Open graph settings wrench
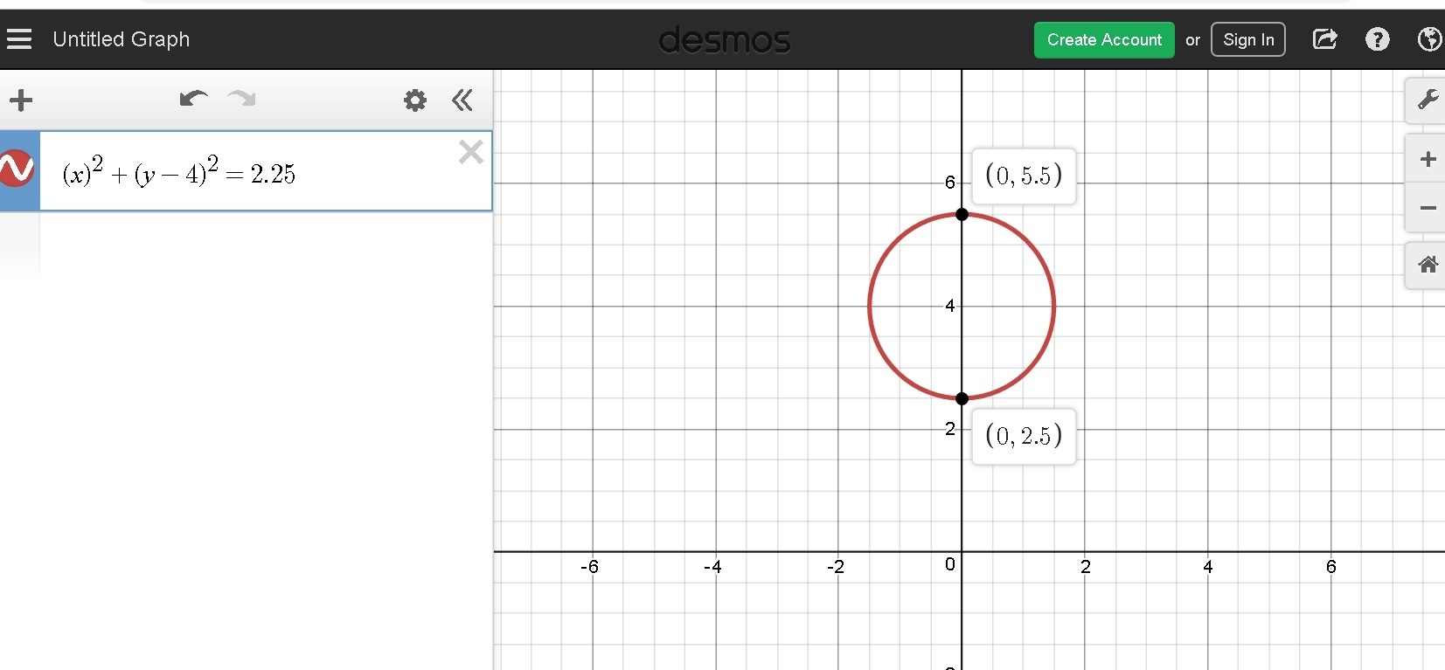1445x670 pixels. point(1428,100)
